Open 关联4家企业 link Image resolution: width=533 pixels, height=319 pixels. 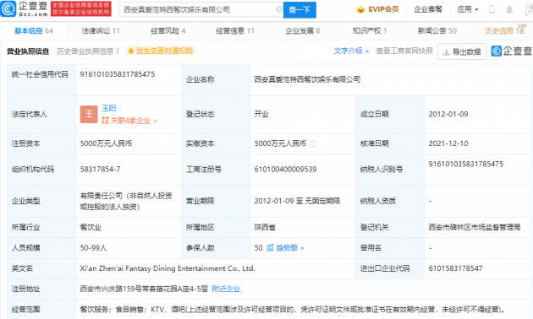[129, 121]
